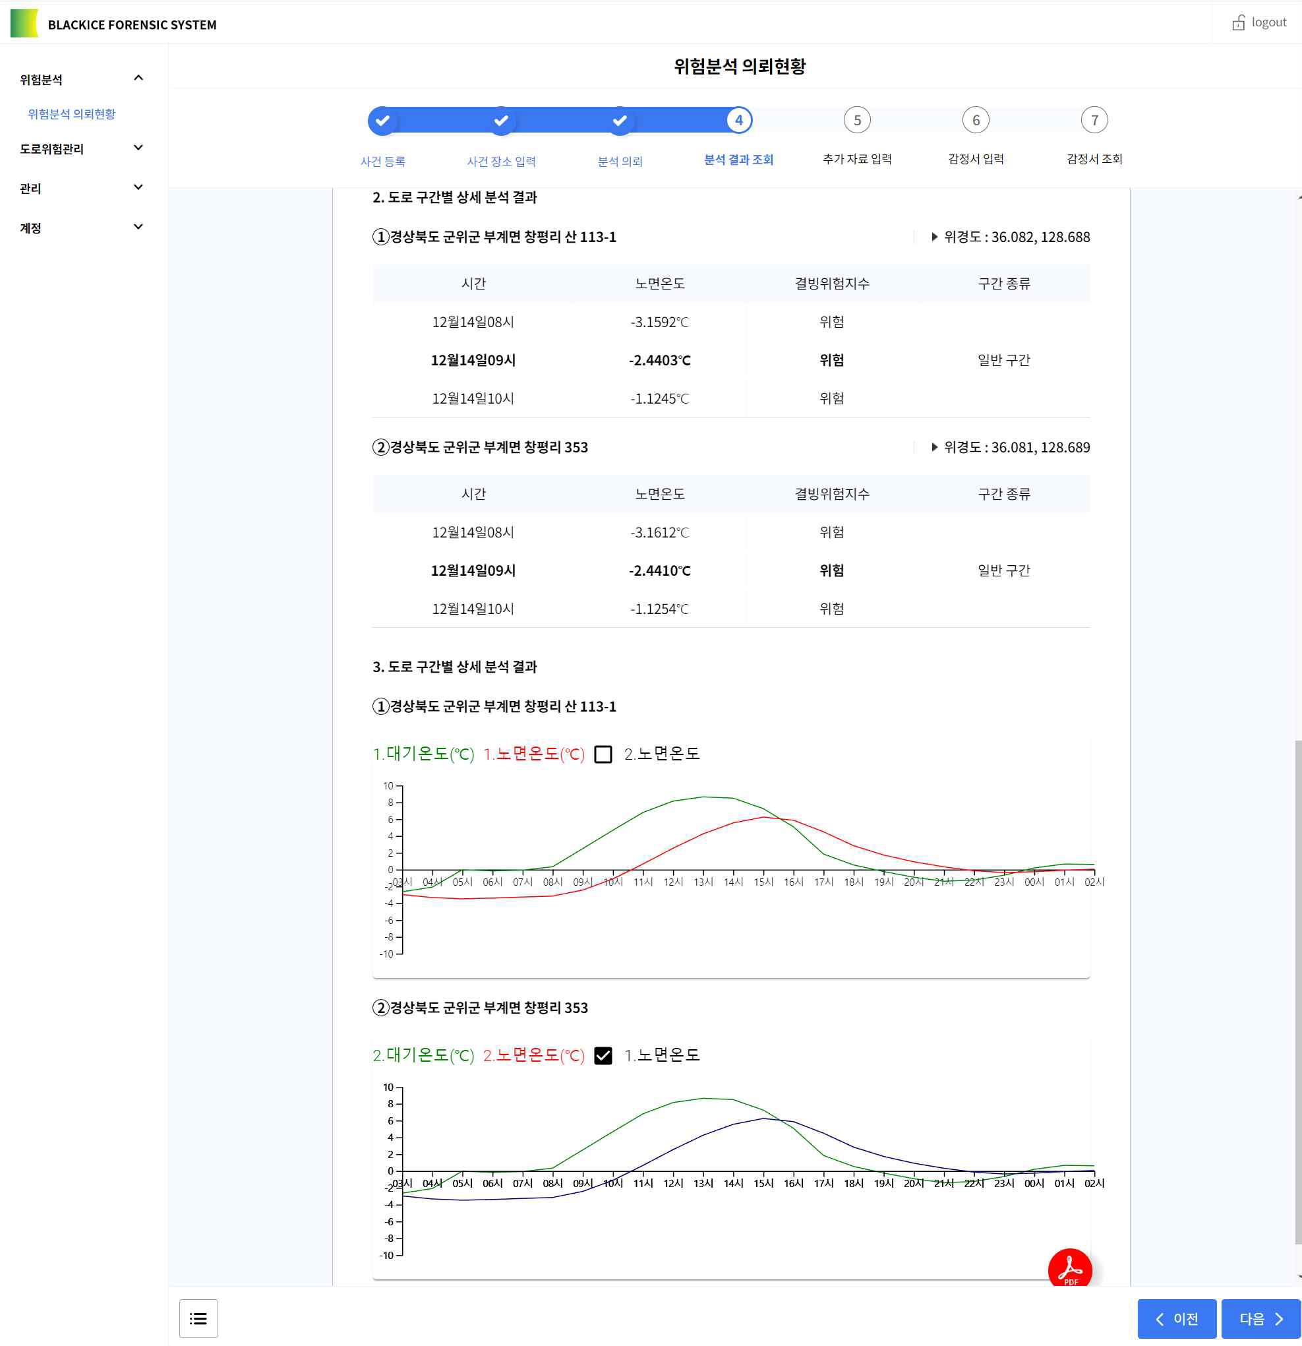Uncheck the 1.노면온도 checkbox in second chart
1302x1346 pixels.
603,1056
